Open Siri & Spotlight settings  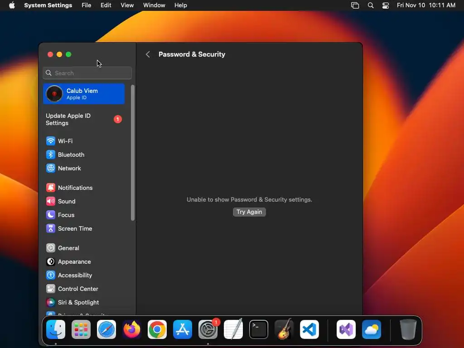tap(84, 302)
